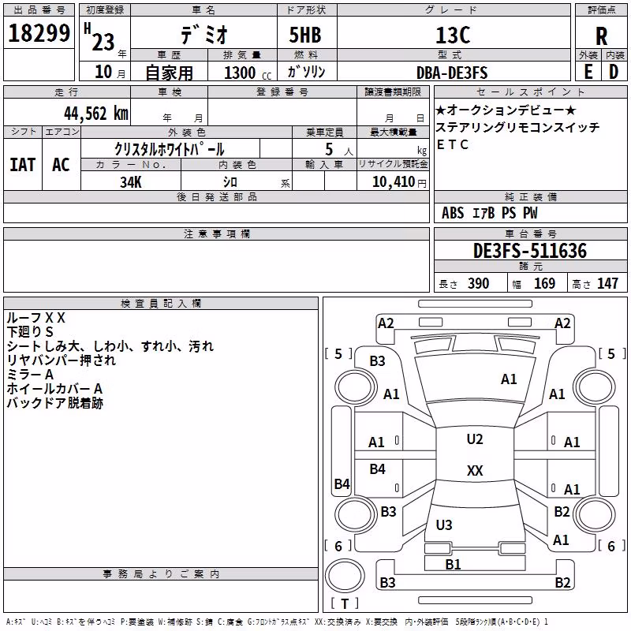Click the ★オークションデビュー★ sales point
Image resolution: width=631 pixels, height=631 pixels.
click(506, 110)
